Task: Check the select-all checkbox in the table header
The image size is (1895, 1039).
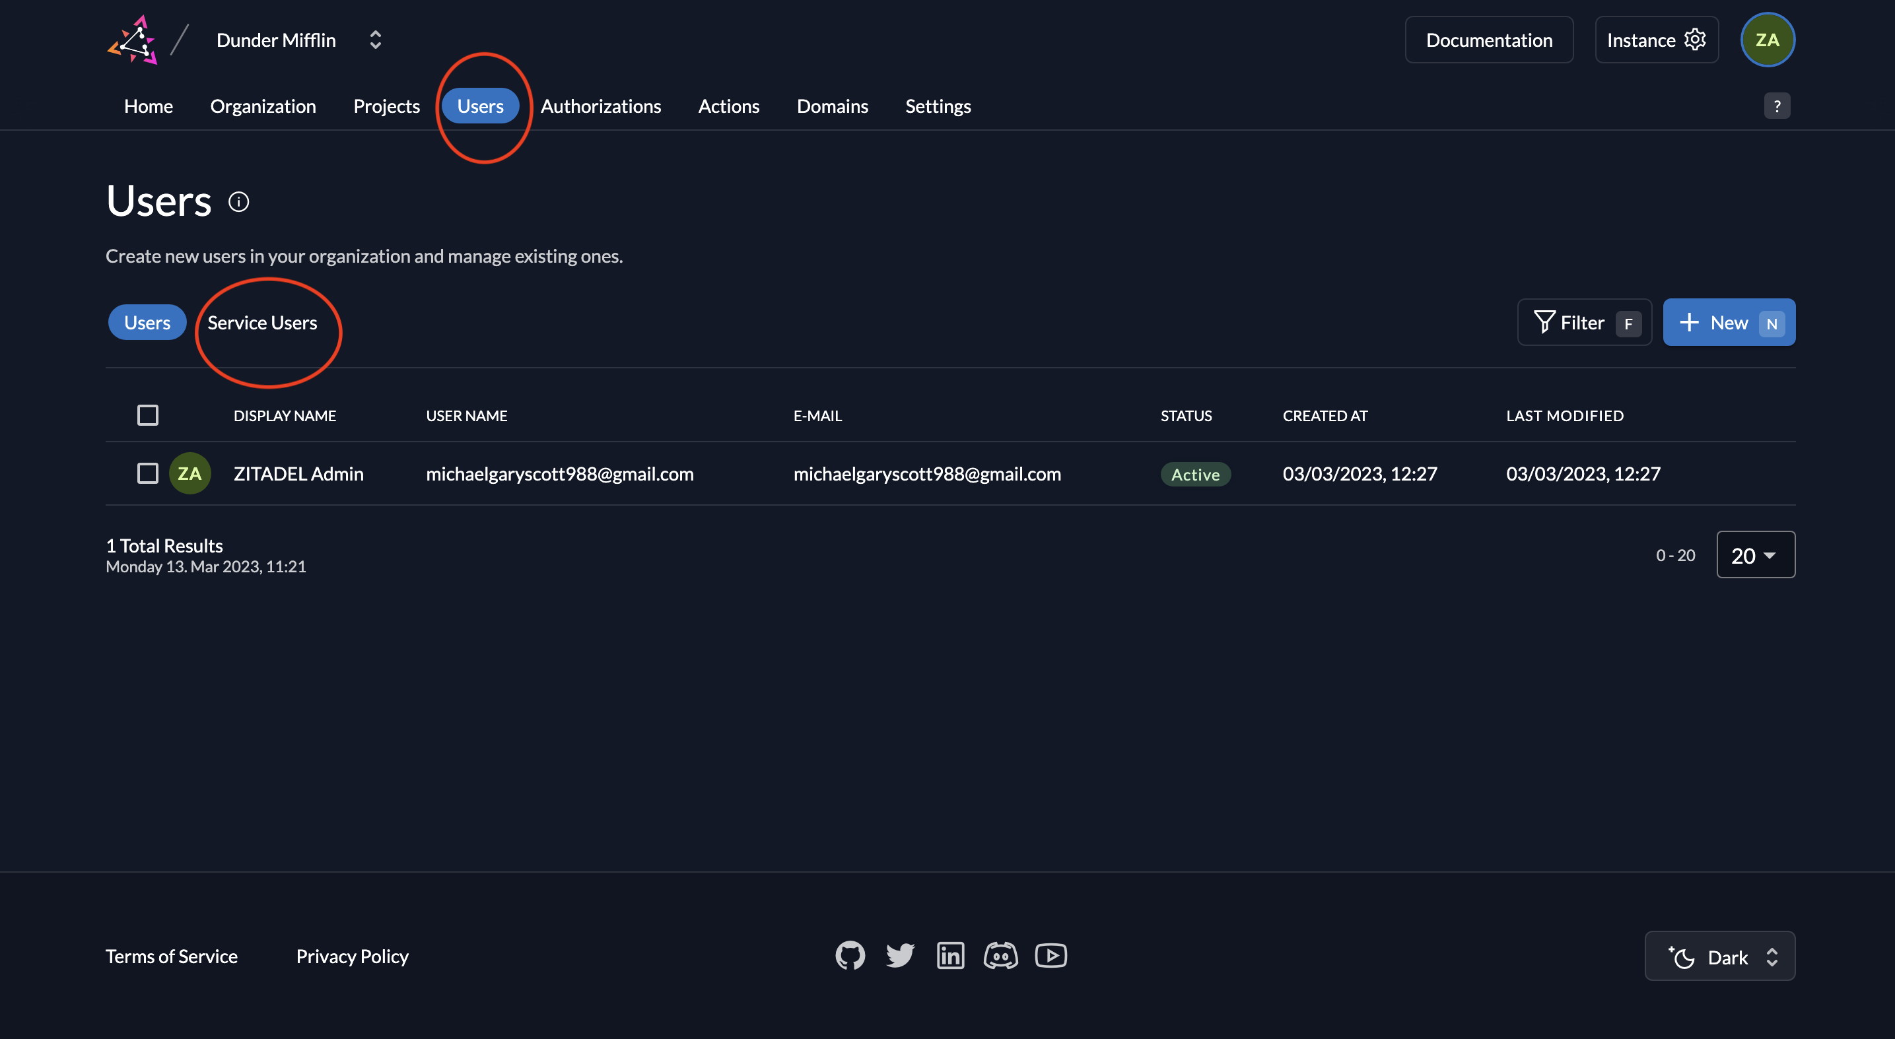Action: point(147,415)
